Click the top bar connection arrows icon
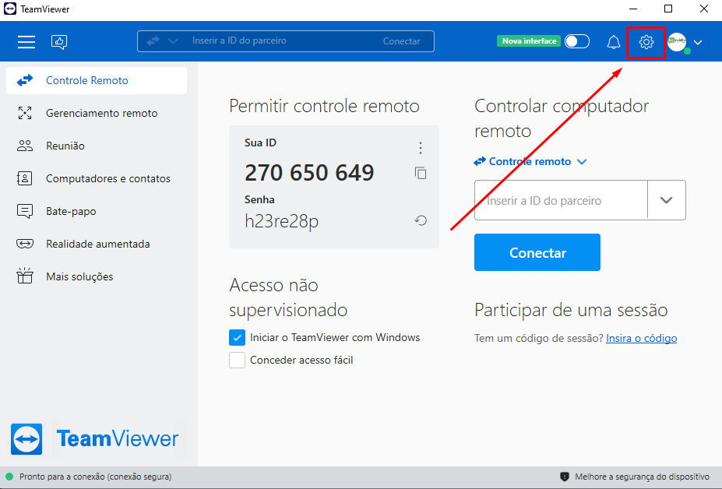 (x=153, y=41)
